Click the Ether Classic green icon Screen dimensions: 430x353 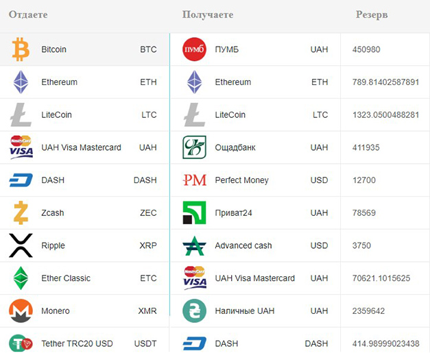pyautogui.click(x=21, y=278)
